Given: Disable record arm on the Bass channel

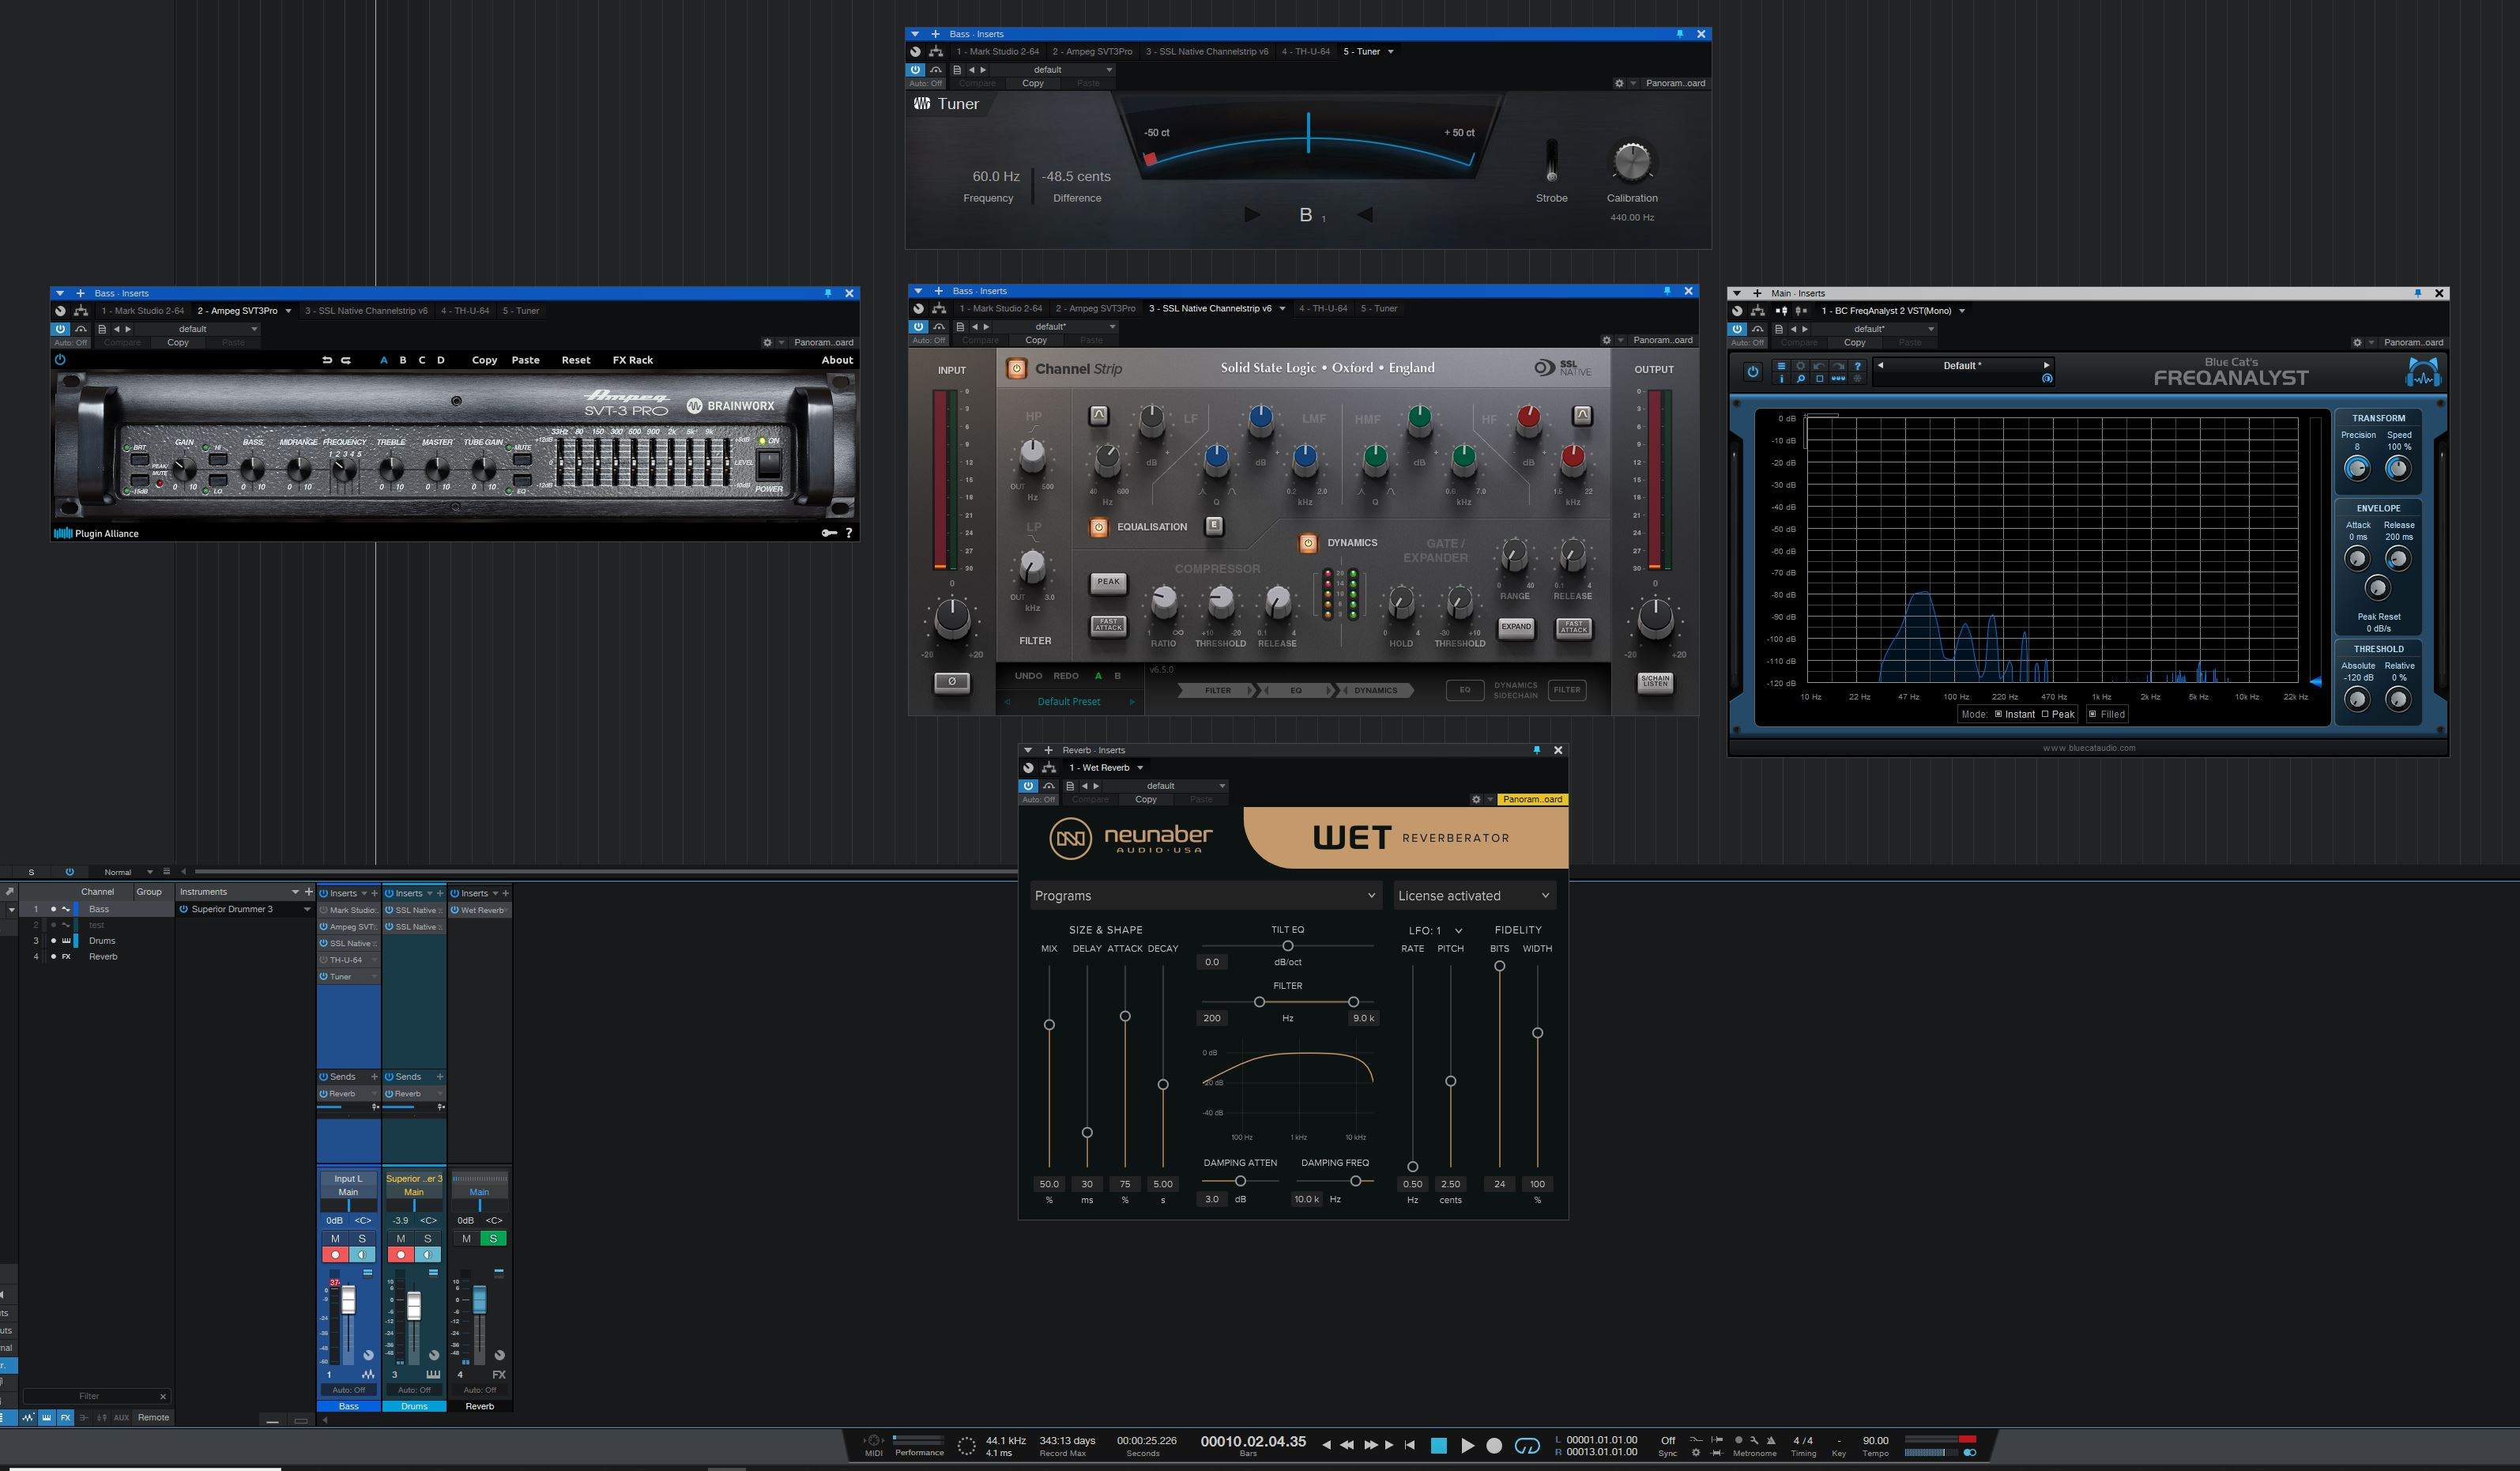Looking at the screenshot, I should (335, 1254).
